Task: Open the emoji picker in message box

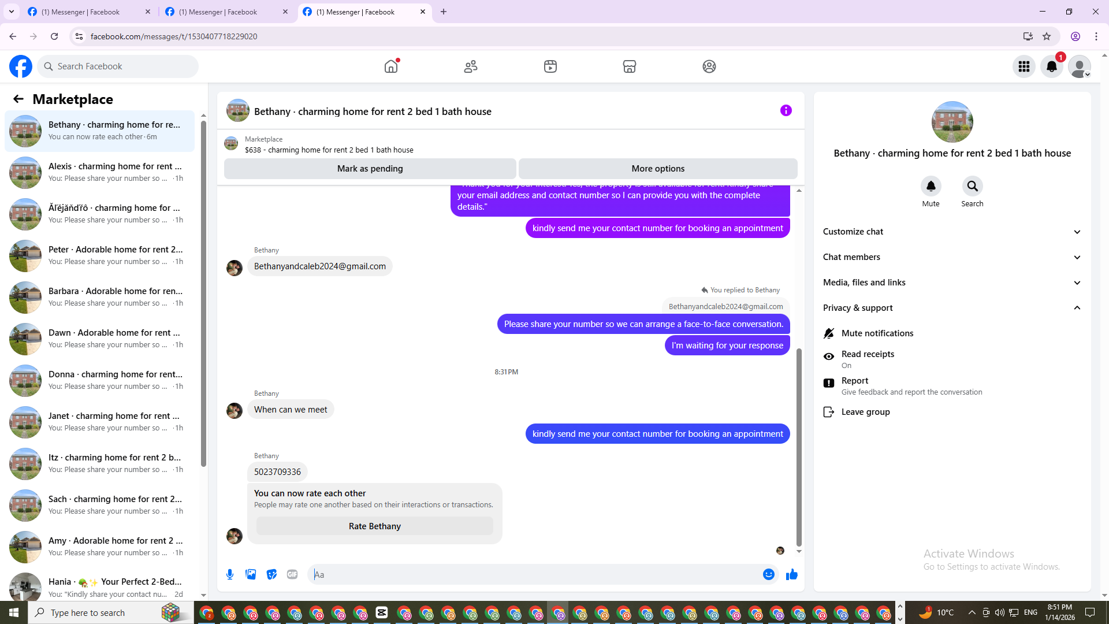Action: click(768, 574)
